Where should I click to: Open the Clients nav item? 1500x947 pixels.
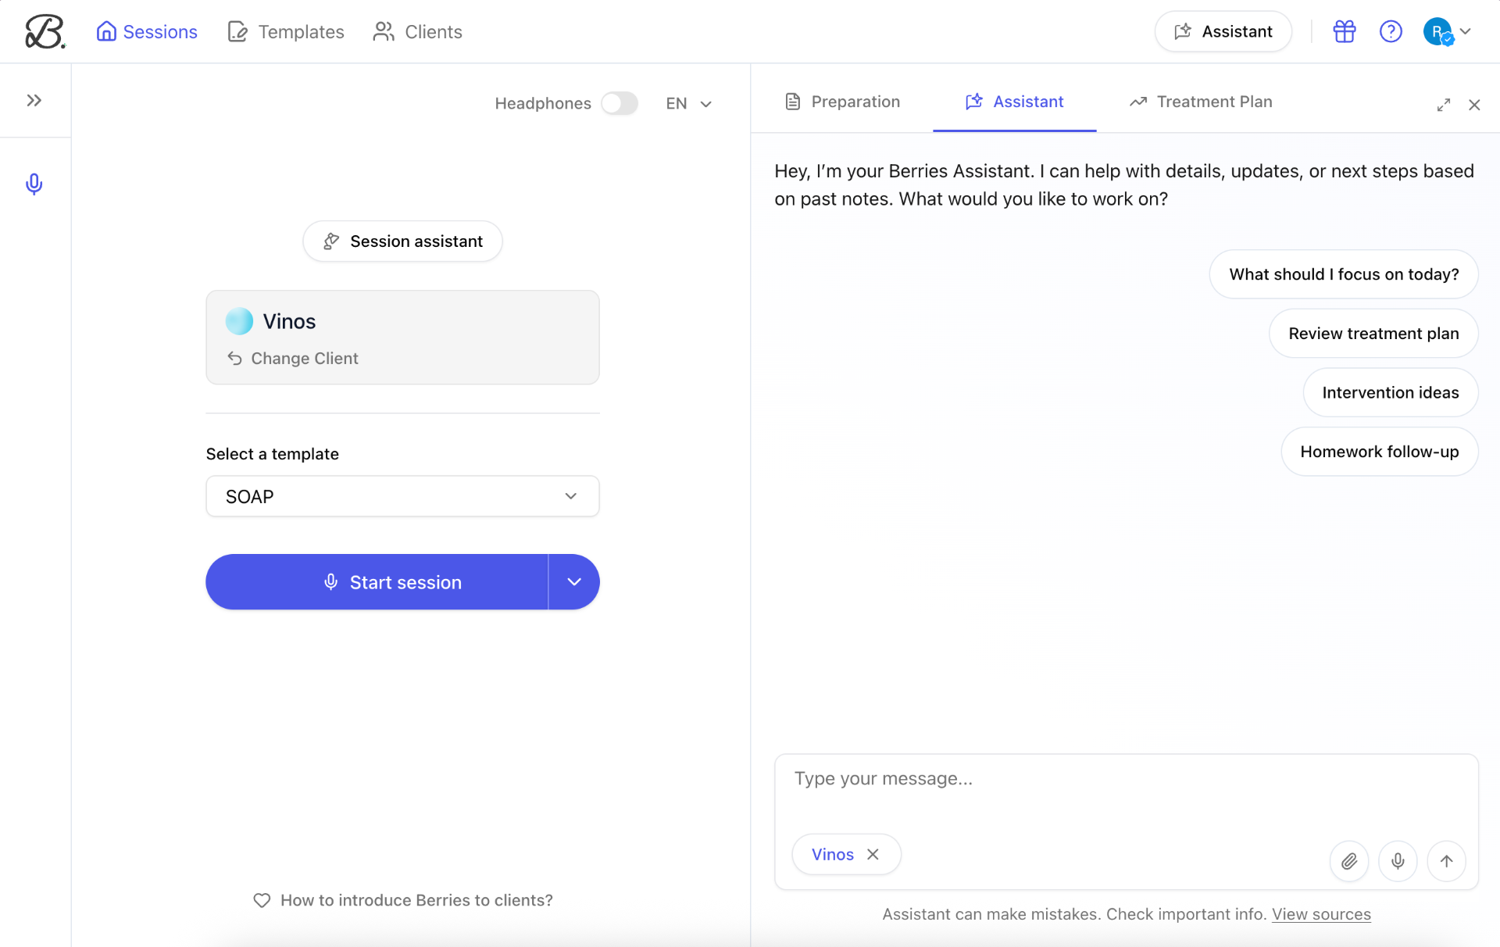point(418,31)
